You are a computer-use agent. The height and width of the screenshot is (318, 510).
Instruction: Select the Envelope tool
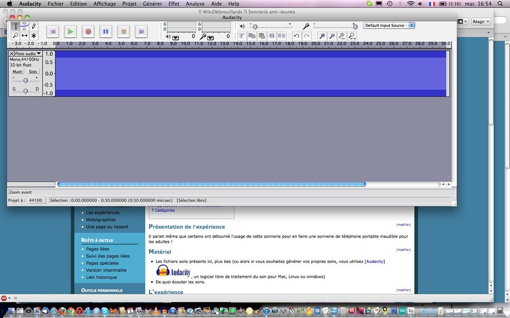[x=24, y=26]
